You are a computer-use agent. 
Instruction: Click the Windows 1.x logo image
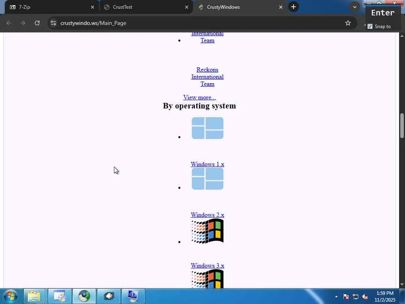click(x=207, y=128)
